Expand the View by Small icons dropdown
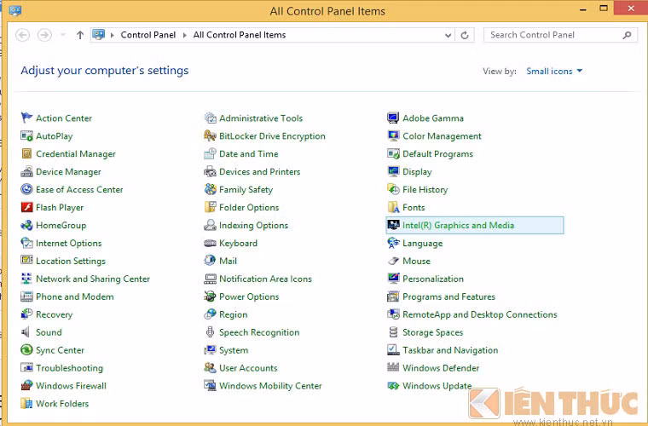Image resolution: width=648 pixels, height=426 pixels. coord(554,72)
